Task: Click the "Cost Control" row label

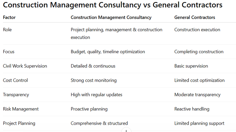Action: 15,80
